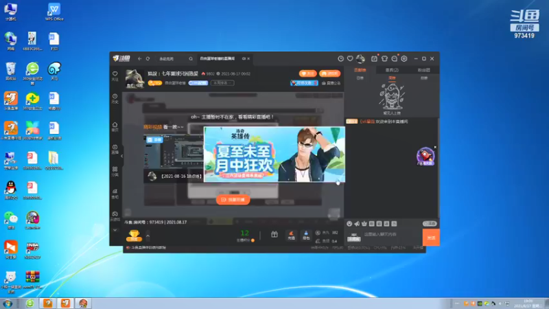Image resolution: width=549 pixels, height=309 pixels.
Task: Send chat message with orange 发送 button
Action: coord(431,238)
